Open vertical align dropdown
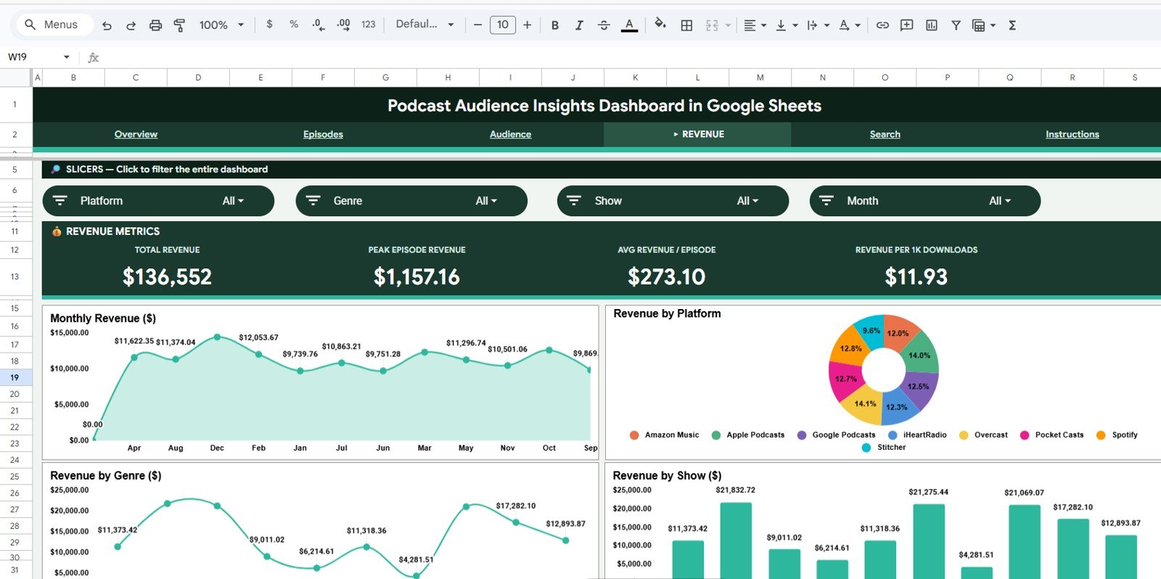 (x=787, y=25)
